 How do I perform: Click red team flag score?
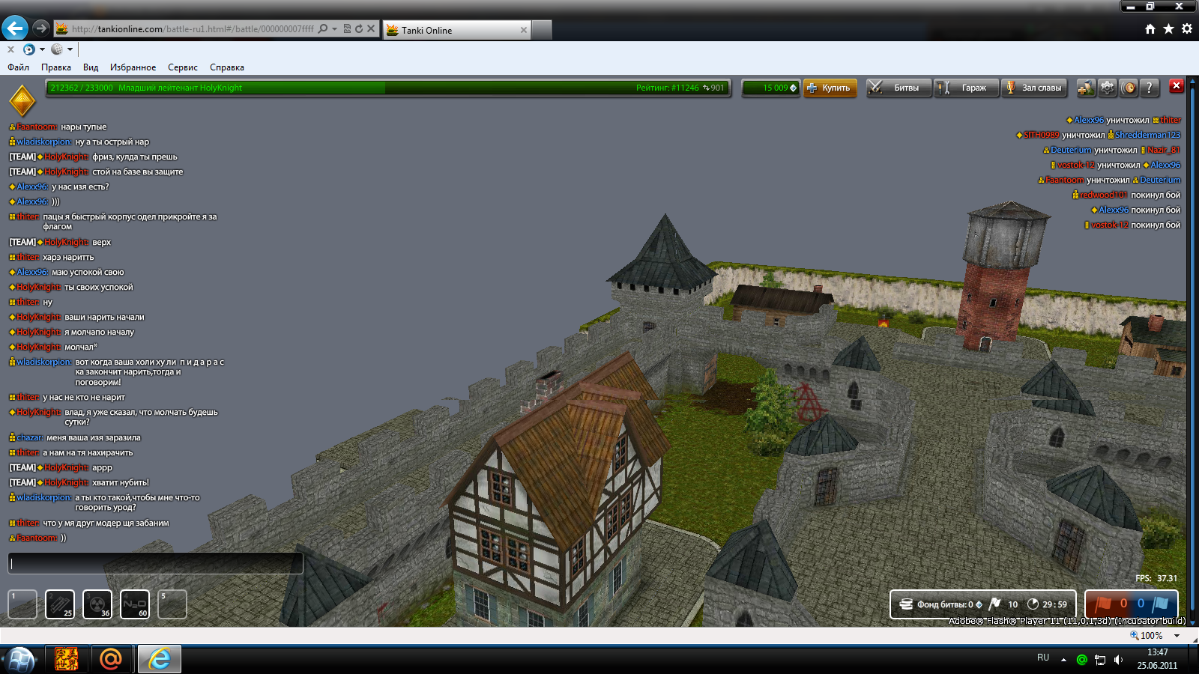point(1109,604)
